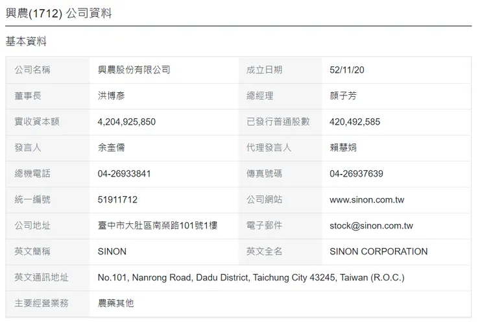480x322 pixels.
Task: Select general manager name 顏子芳
Action: (343, 96)
